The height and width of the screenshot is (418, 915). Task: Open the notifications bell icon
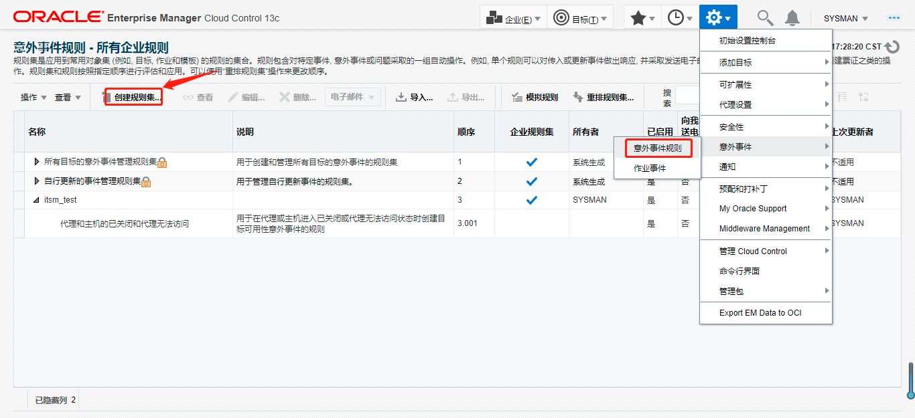(792, 18)
